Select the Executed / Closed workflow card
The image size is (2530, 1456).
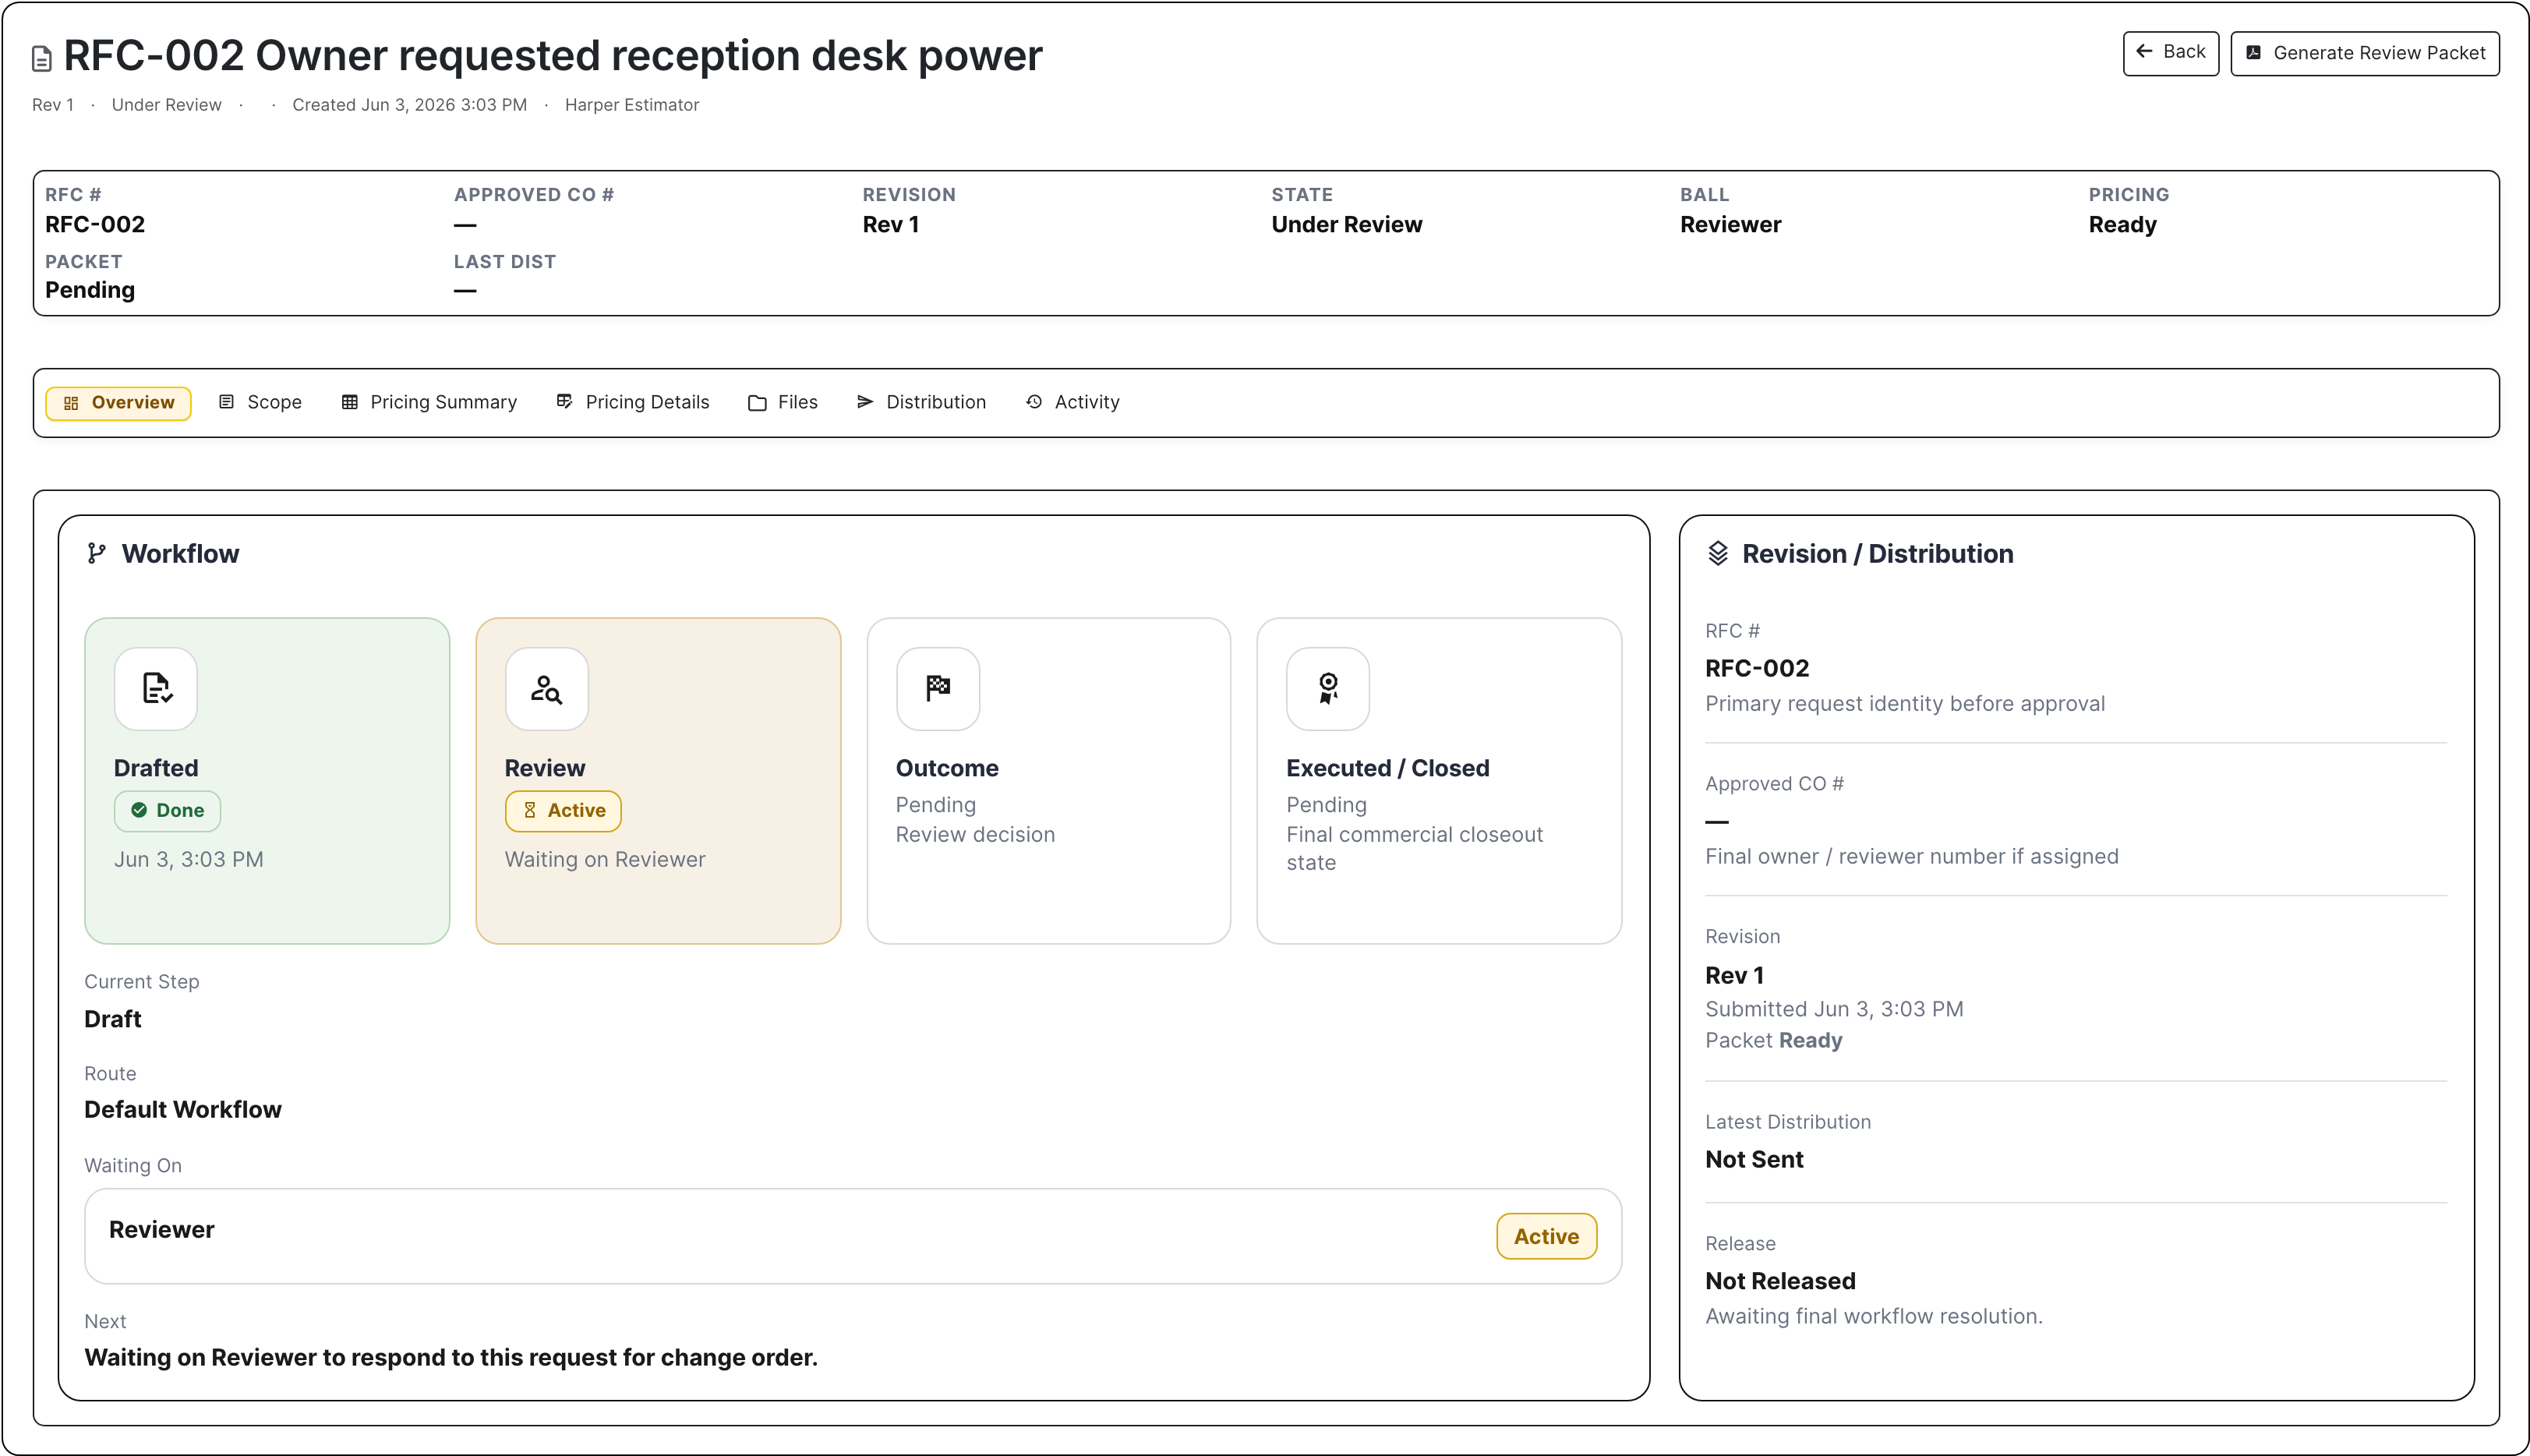[x=1439, y=781]
